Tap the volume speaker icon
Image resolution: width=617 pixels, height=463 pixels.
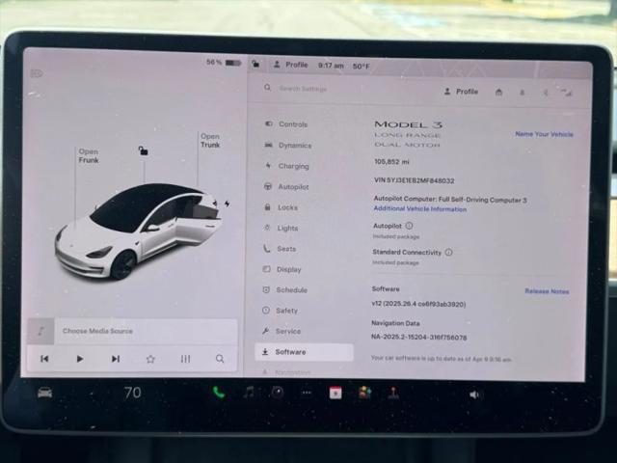474,395
